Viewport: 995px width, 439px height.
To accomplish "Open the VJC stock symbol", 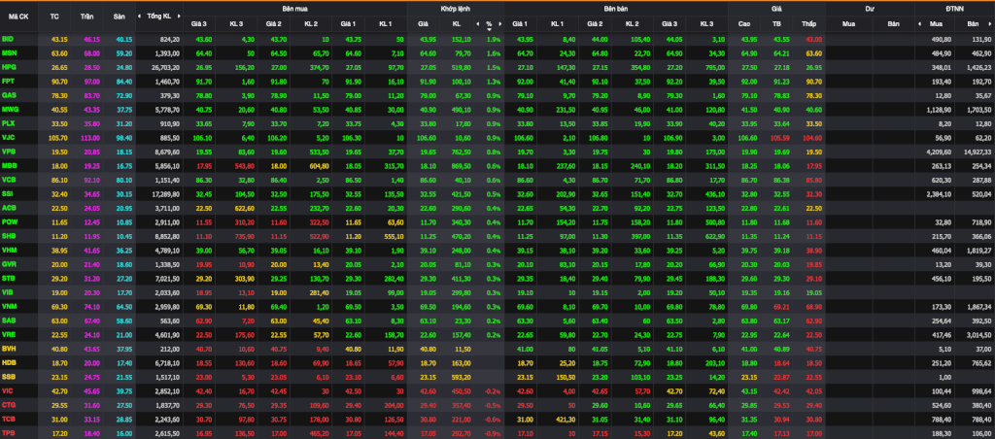I will point(8,138).
